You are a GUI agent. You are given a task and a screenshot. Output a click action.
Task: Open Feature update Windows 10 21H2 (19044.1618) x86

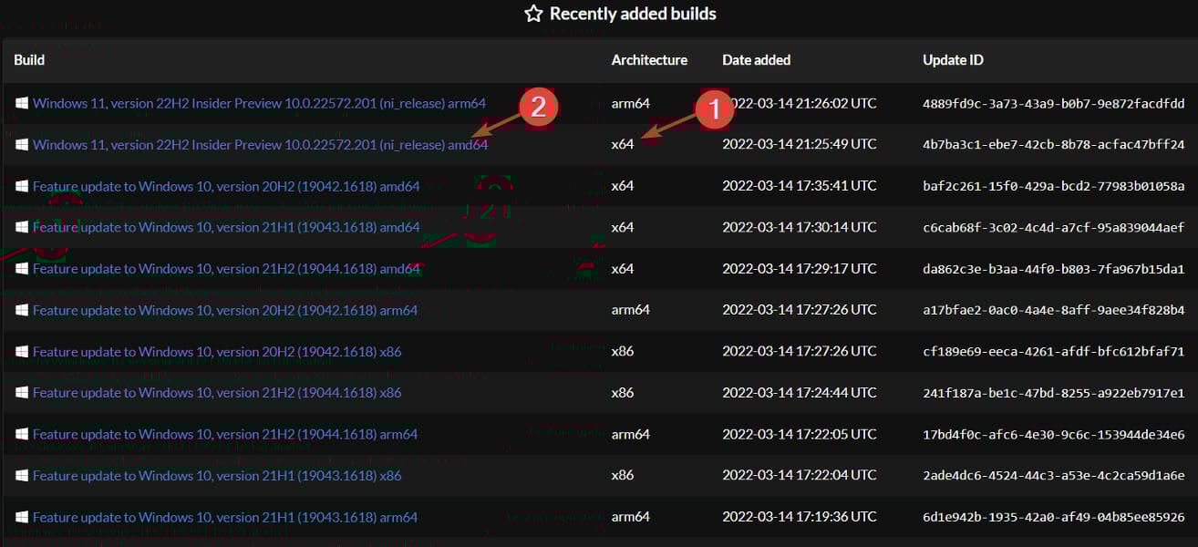217,393
